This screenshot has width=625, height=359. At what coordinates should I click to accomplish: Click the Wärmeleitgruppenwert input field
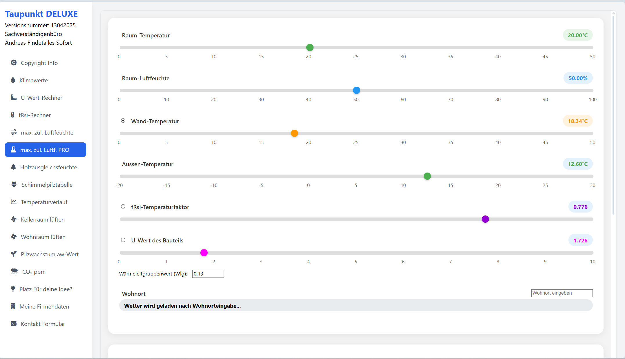pyautogui.click(x=208, y=274)
